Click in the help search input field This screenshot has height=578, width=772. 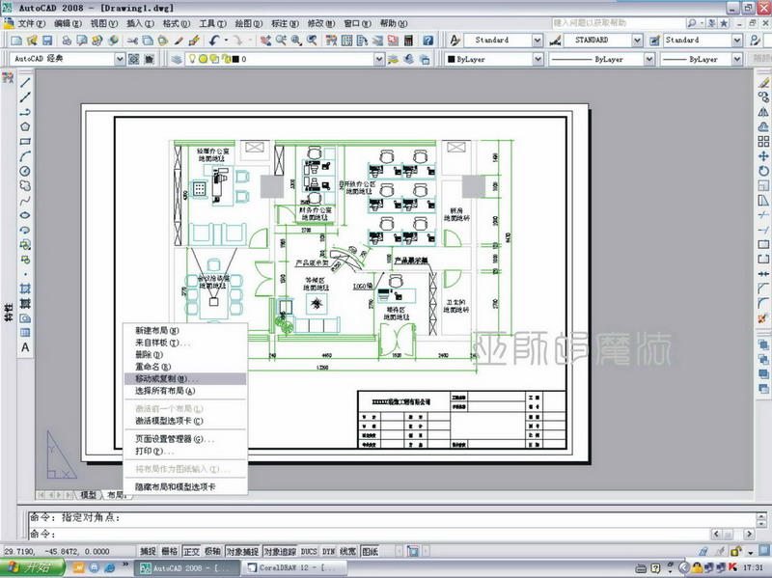(618, 23)
